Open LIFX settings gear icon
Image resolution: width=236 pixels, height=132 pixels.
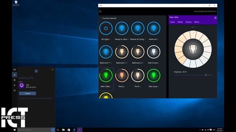click(100, 11)
